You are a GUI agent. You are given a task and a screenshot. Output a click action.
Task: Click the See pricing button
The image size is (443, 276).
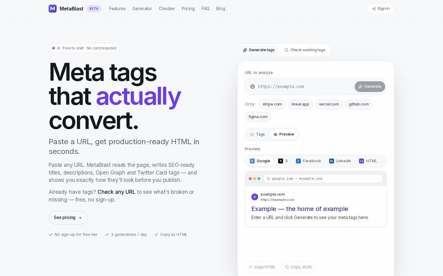pyautogui.click(x=68, y=217)
